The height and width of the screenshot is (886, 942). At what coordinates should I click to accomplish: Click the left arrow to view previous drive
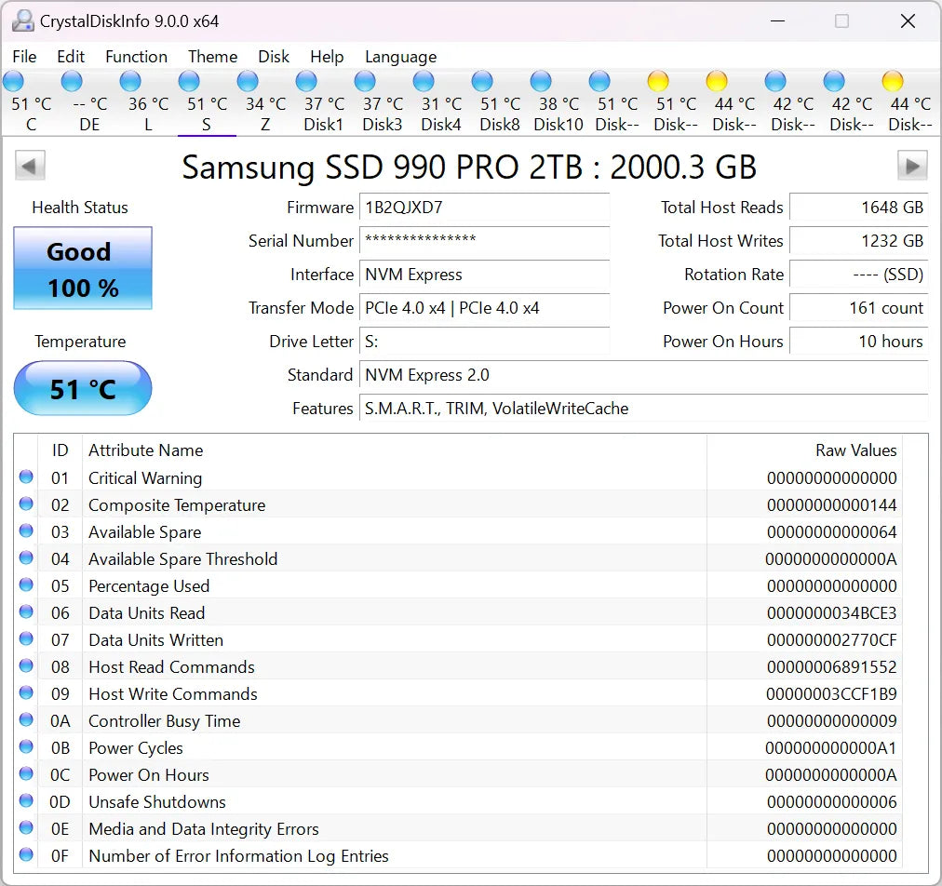click(x=30, y=165)
